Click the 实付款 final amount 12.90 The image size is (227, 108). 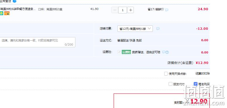tap(199, 101)
